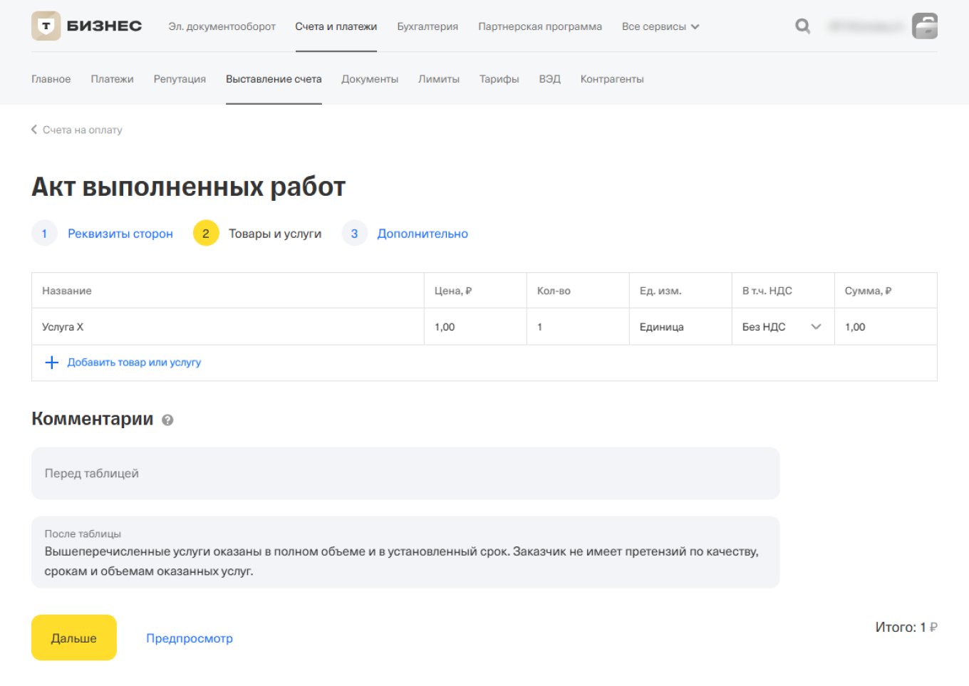
Task: Open search with the magnifier icon
Action: [x=802, y=26]
